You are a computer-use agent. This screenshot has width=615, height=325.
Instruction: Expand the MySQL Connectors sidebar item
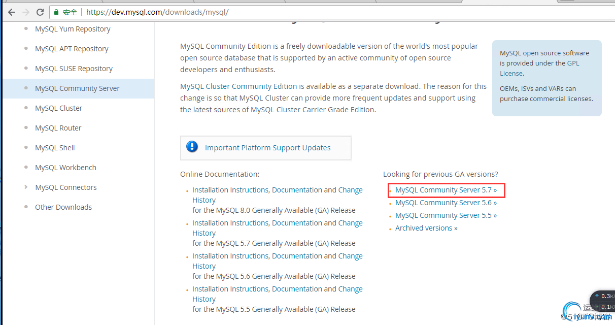point(26,187)
